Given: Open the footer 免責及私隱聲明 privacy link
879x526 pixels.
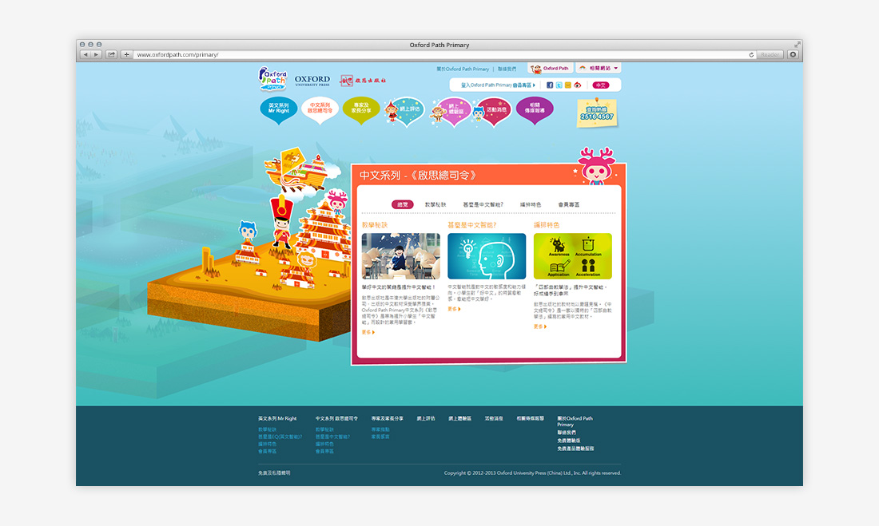Looking at the screenshot, I should click(x=274, y=473).
